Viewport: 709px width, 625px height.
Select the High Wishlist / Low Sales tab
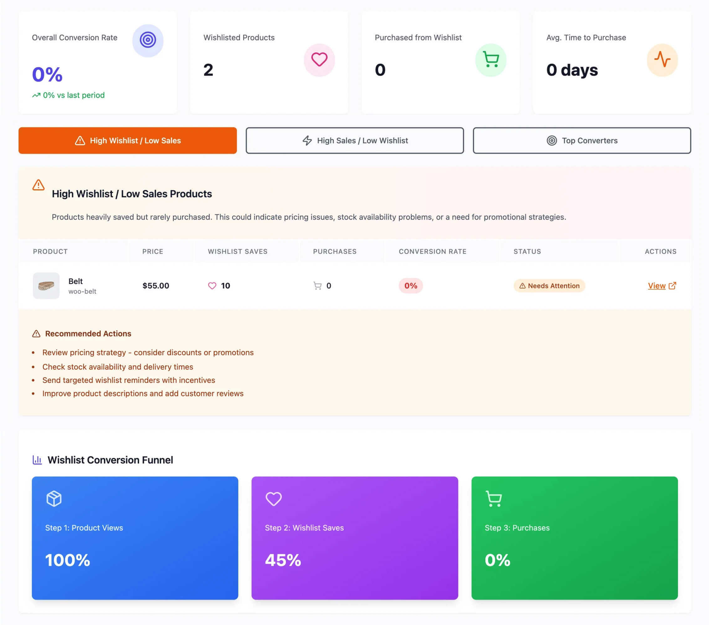coord(128,141)
